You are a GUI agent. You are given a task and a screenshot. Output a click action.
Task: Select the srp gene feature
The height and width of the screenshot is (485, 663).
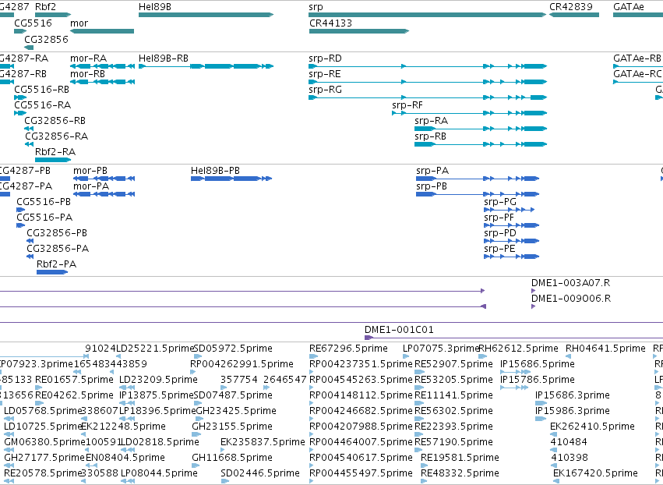(x=428, y=15)
